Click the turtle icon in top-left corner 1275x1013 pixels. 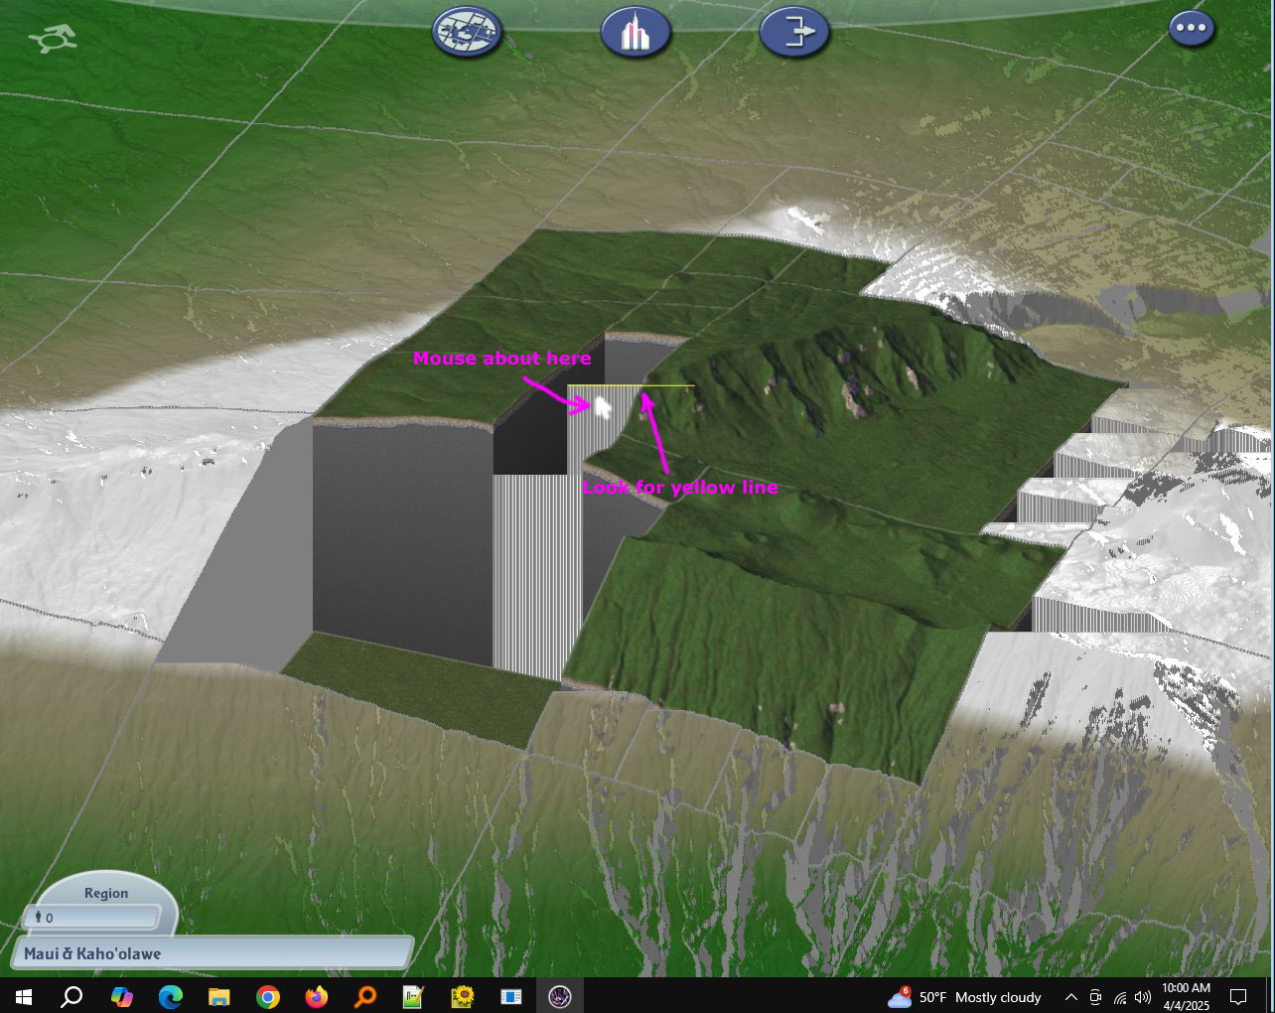(53, 40)
